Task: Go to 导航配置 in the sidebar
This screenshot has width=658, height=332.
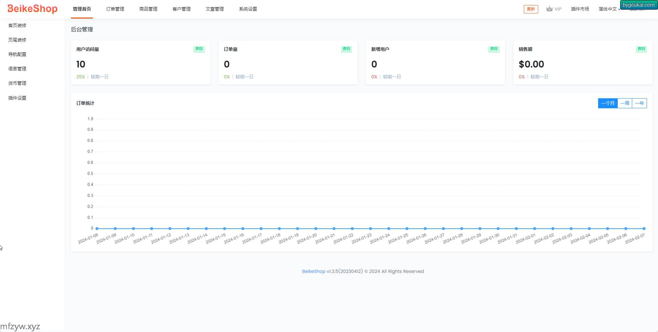Action: tap(17, 54)
